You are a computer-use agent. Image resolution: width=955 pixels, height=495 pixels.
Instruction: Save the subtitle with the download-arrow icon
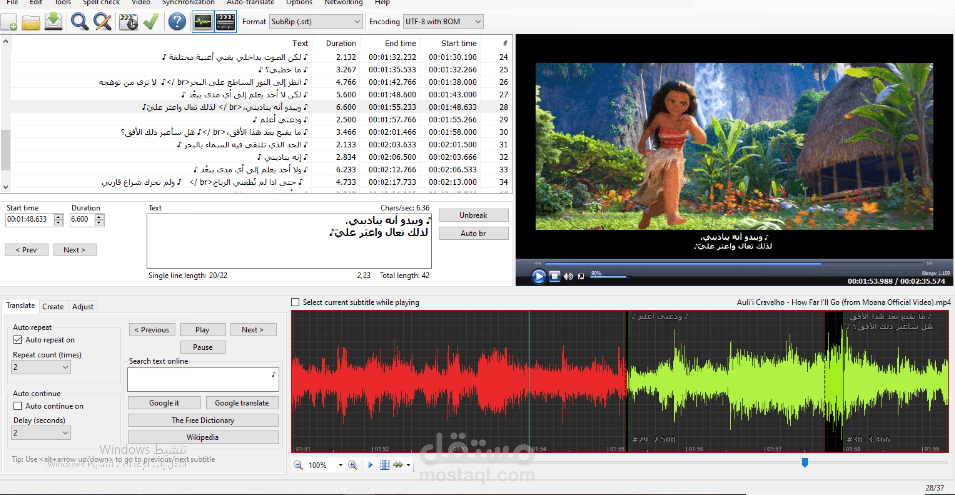click(53, 22)
